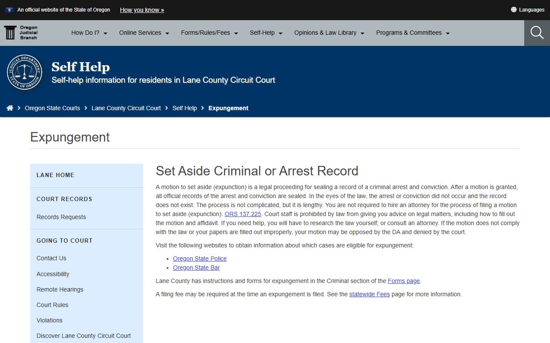Viewport: 550px width, 343px height.
Task: Open Records Requests in the sidebar
Action: pyautogui.click(x=61, y=217)
